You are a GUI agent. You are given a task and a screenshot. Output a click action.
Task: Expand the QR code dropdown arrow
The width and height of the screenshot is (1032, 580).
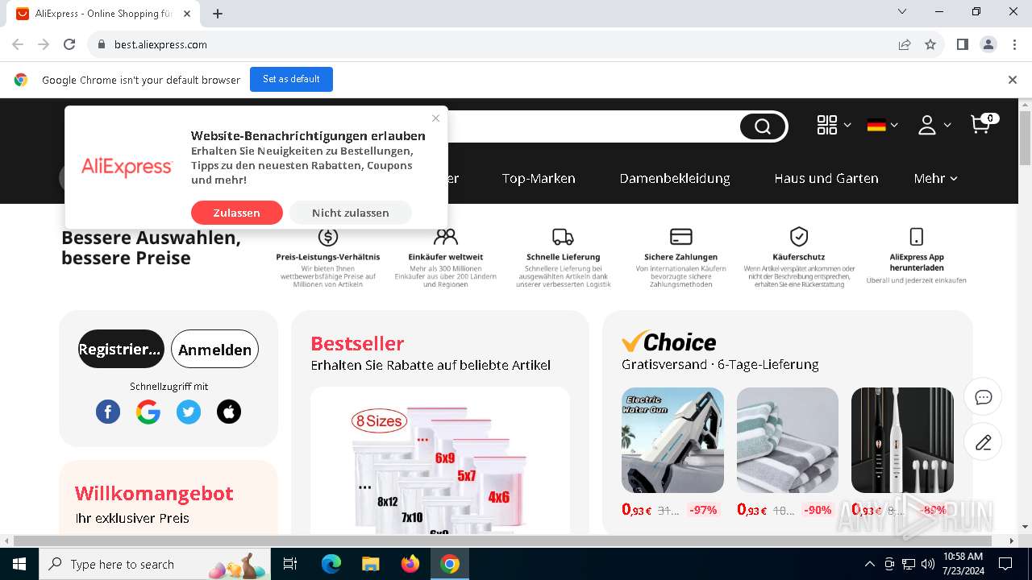coord(847,126)
